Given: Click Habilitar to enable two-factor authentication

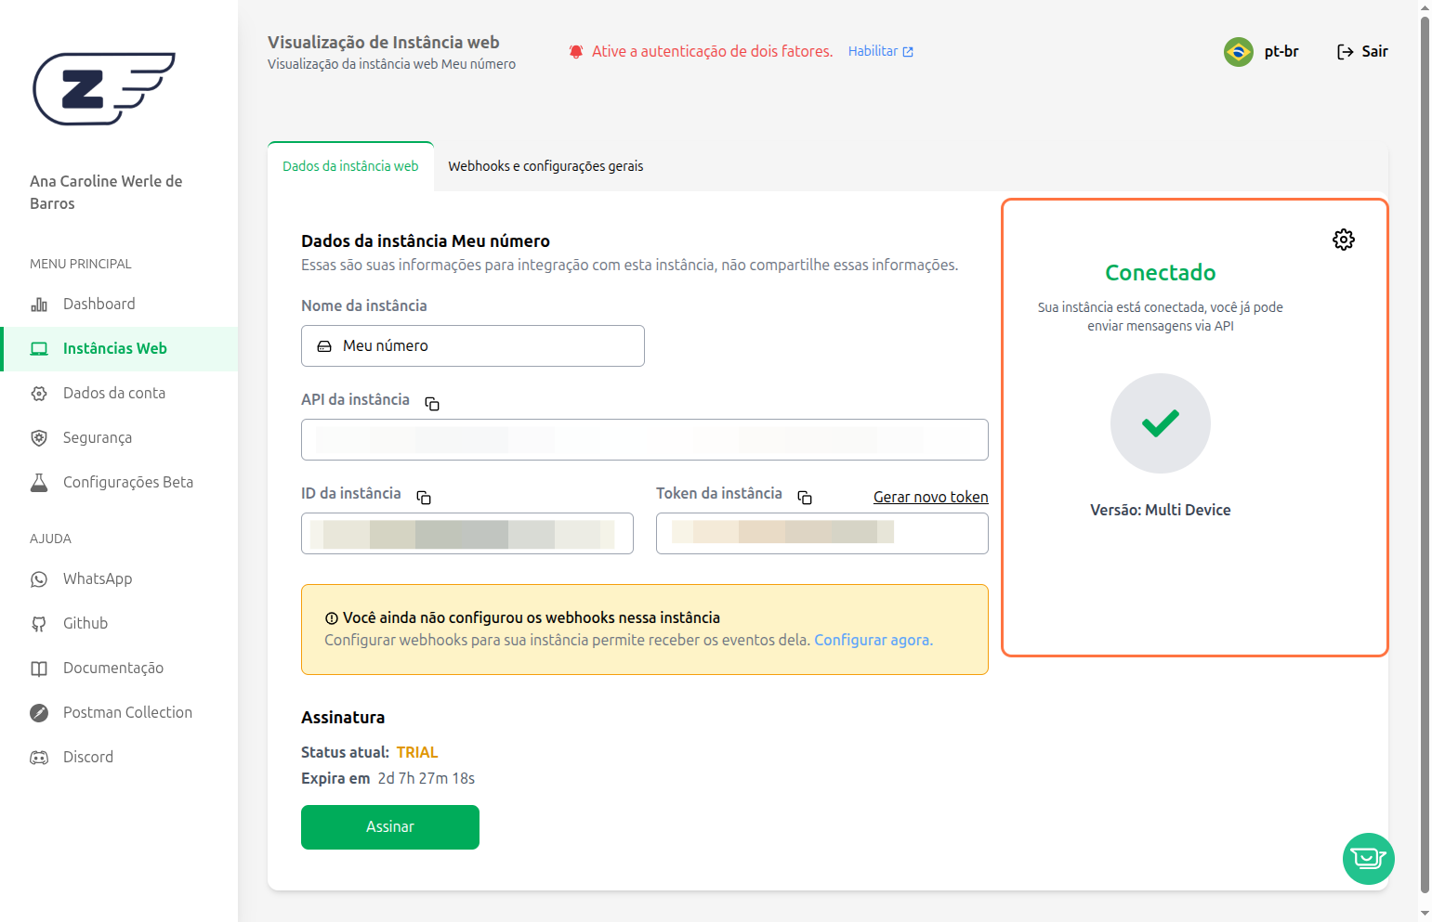Looking at the screenshot, I should coord(880,52).
